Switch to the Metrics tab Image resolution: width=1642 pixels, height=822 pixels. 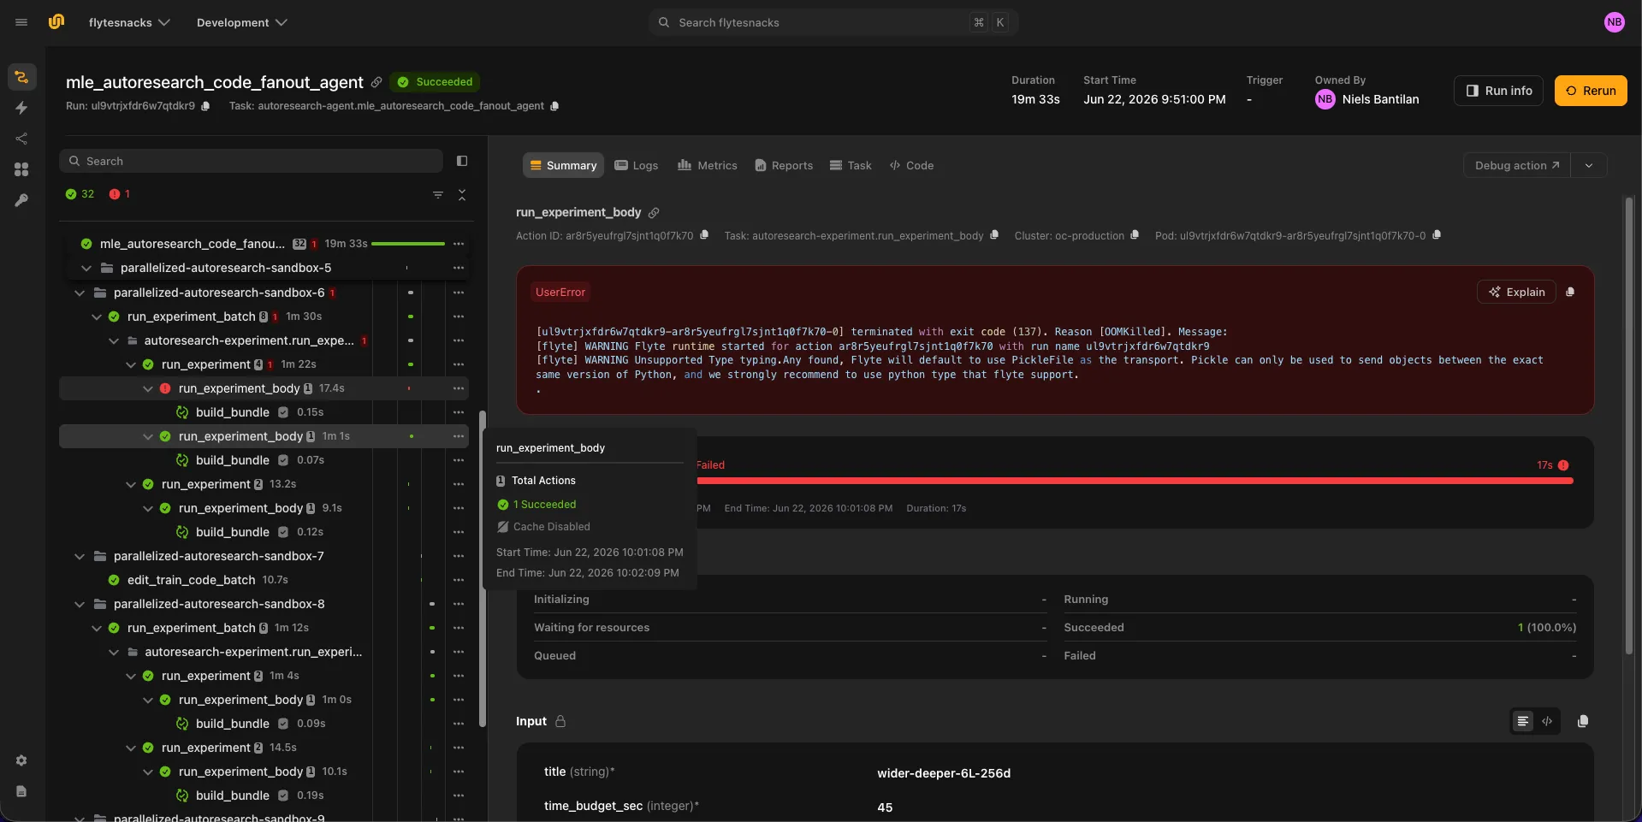coord(708,165)
